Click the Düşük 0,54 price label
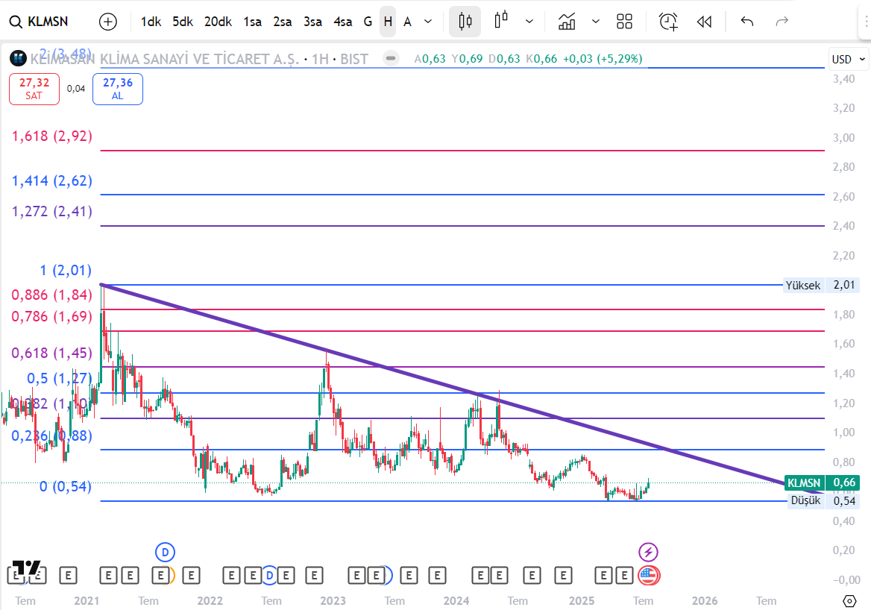Image resolution: width=871 pixels, height=610 pixels. (823, 500)
